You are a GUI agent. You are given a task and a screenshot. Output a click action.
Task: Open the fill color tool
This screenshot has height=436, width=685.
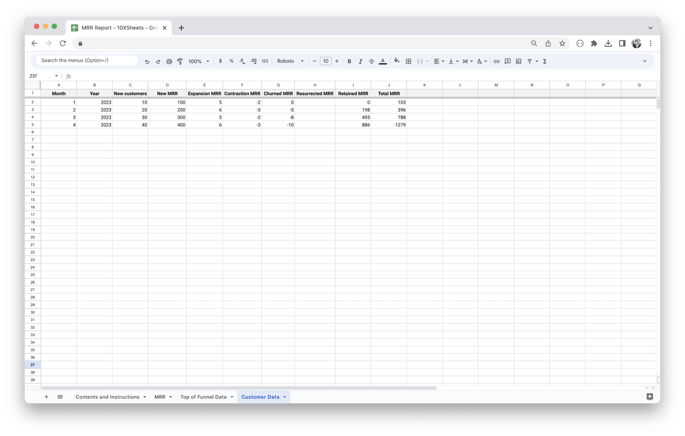(x=397, y=61)
